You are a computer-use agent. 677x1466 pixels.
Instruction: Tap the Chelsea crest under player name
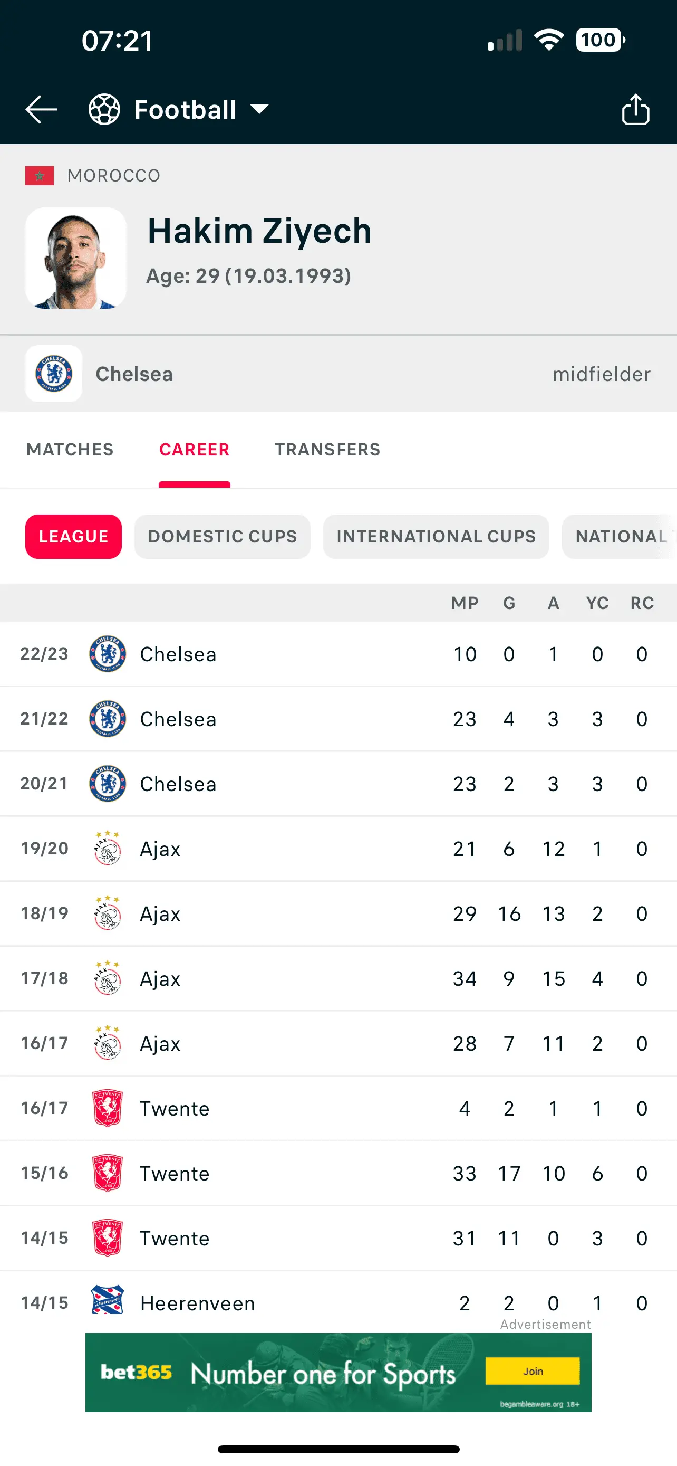(x=54, y=374)
